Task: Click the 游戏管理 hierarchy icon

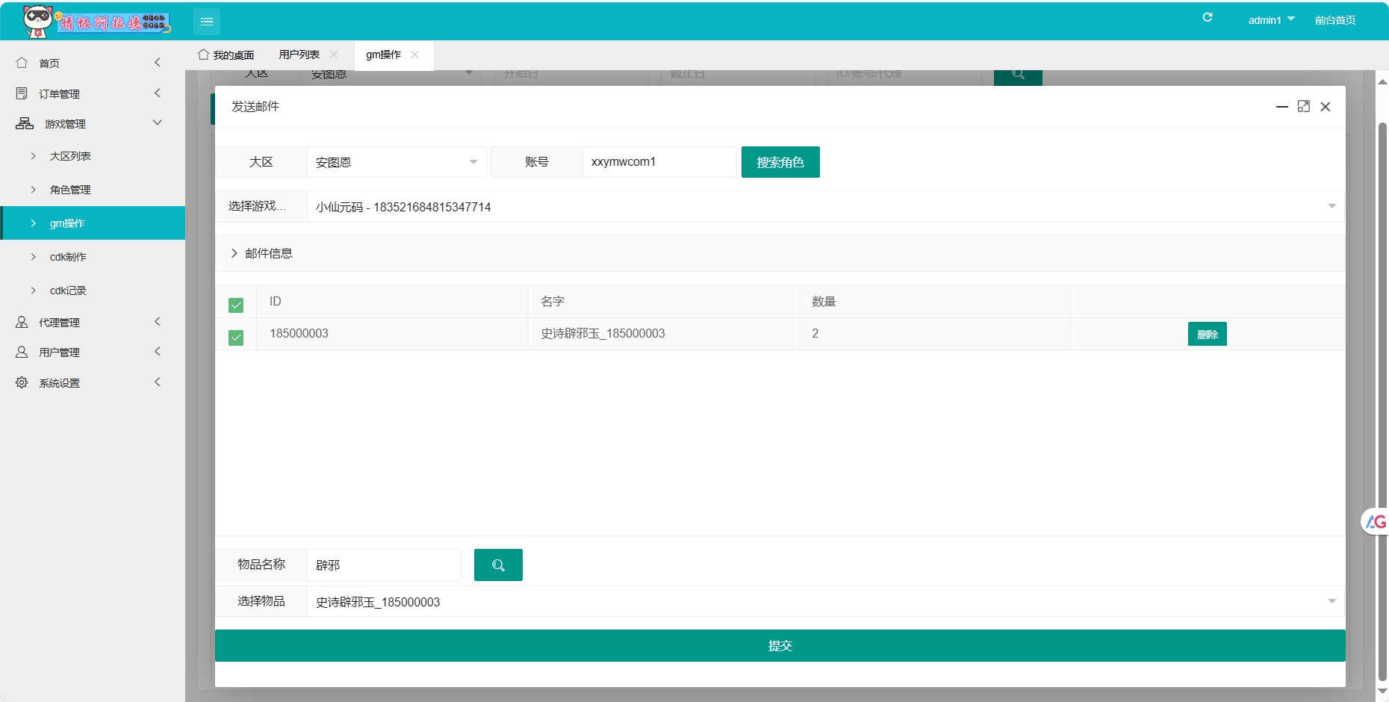Action: (25, 123)
